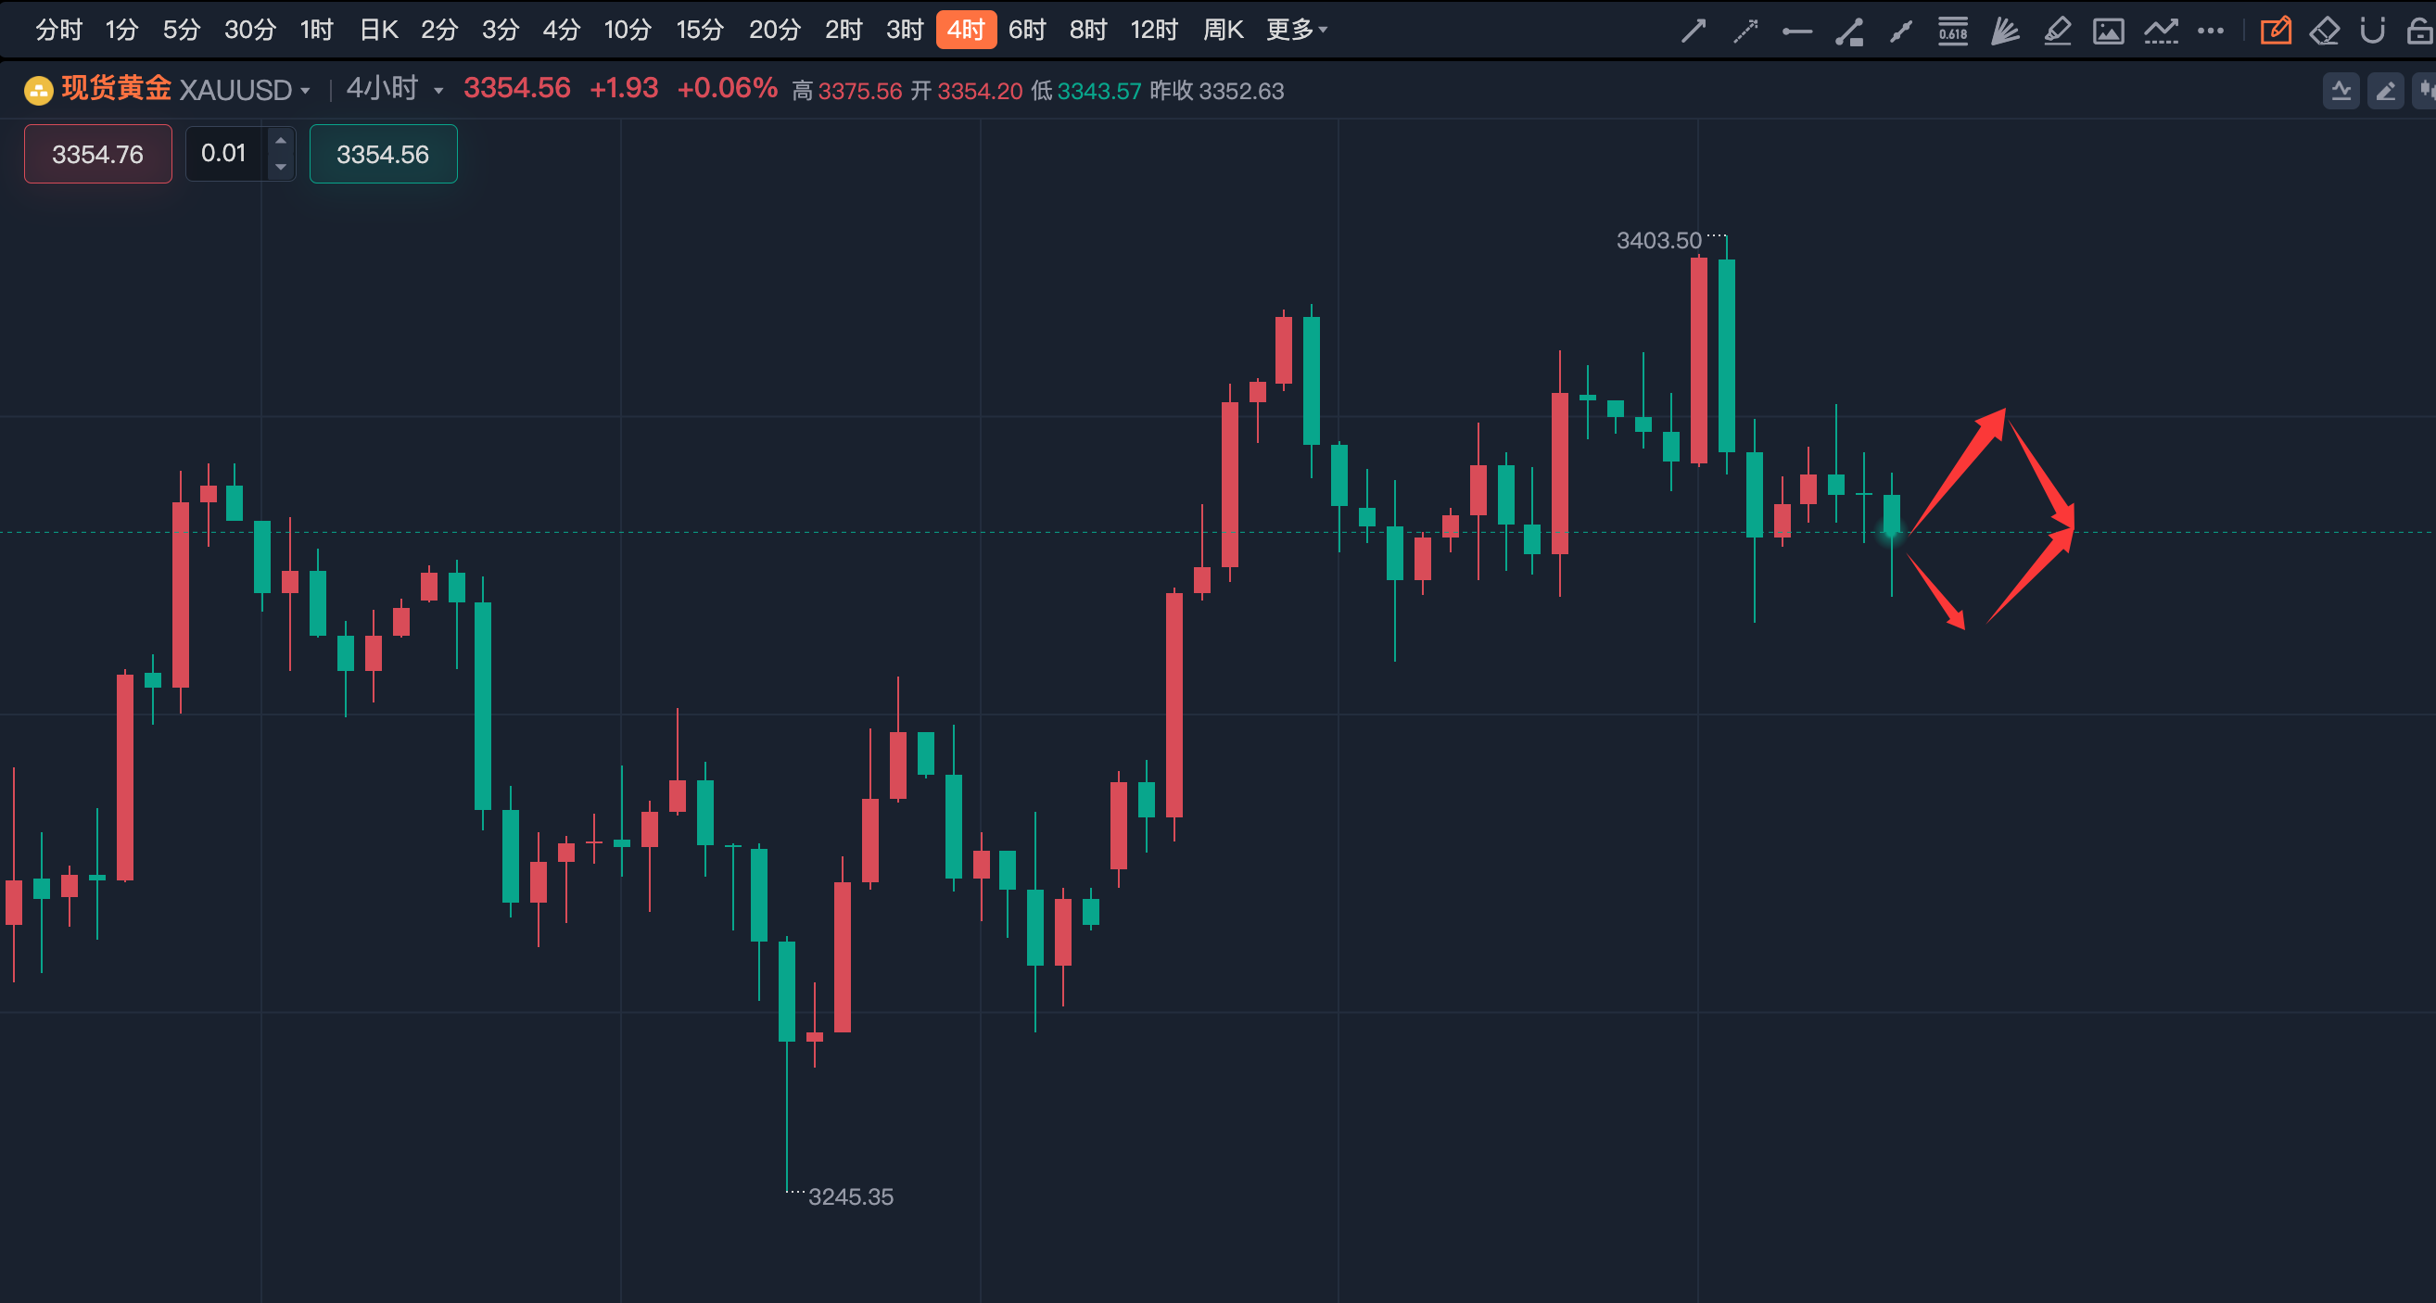Select the fan lines drawing tool
The width and height of the screenshot is (2436, 1303).
pyautogui.click(x=2005, y=32)
